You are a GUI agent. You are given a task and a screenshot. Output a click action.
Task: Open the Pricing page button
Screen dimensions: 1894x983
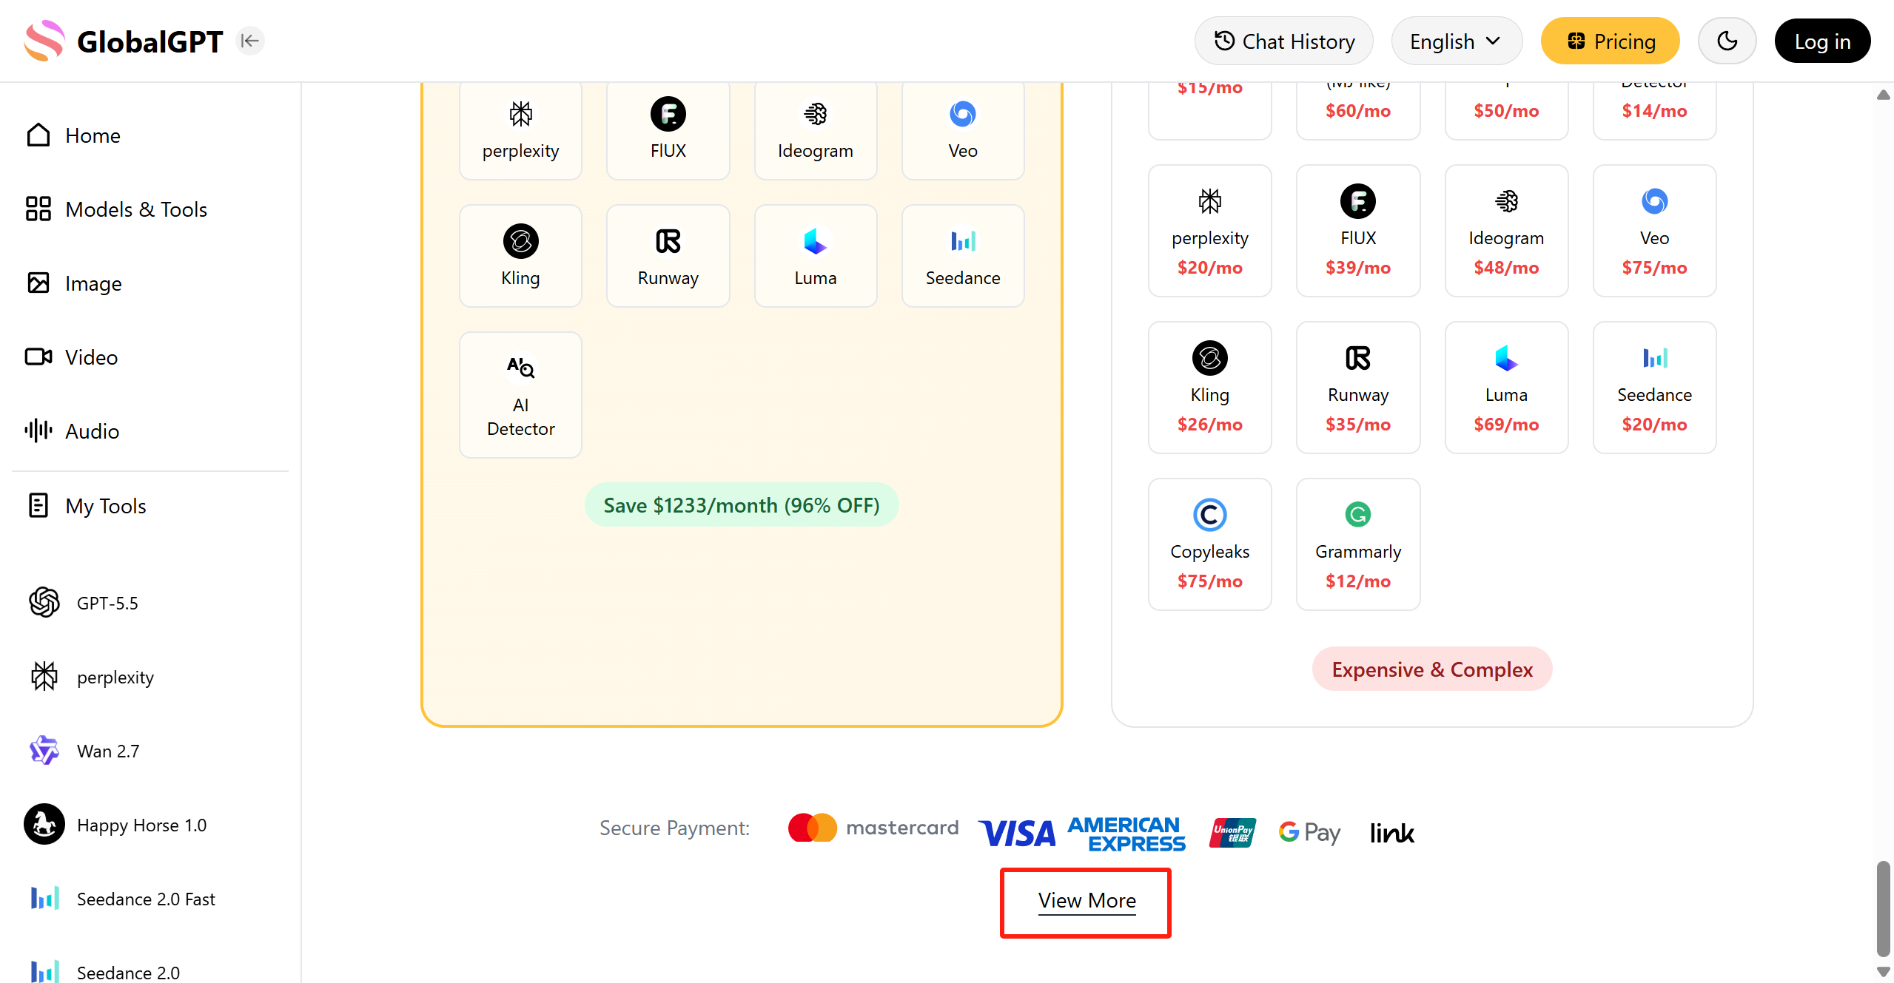pos(1610,41)
